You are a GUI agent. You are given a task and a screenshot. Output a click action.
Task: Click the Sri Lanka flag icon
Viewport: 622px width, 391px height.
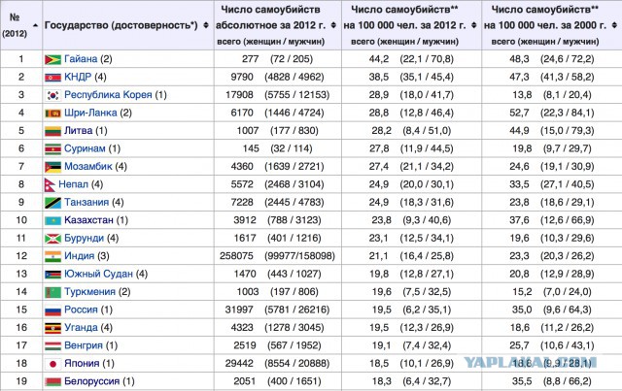(x=52, y=114)
